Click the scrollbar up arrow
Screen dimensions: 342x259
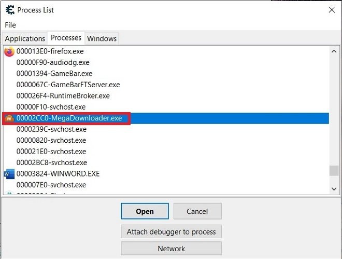point(334,51)
